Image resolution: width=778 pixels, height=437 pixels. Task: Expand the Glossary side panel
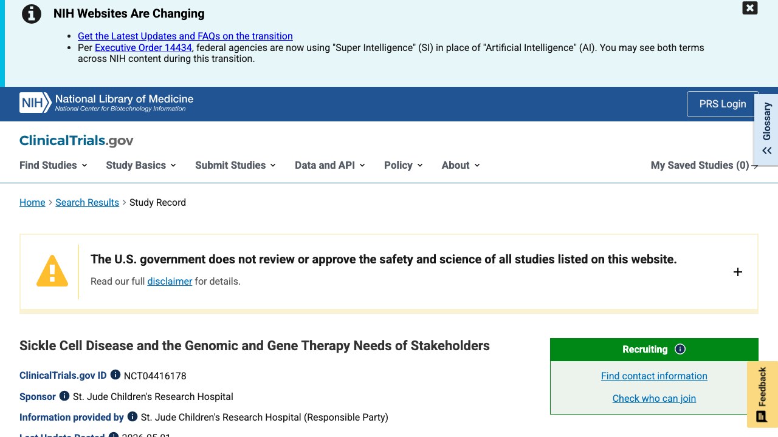766,127
